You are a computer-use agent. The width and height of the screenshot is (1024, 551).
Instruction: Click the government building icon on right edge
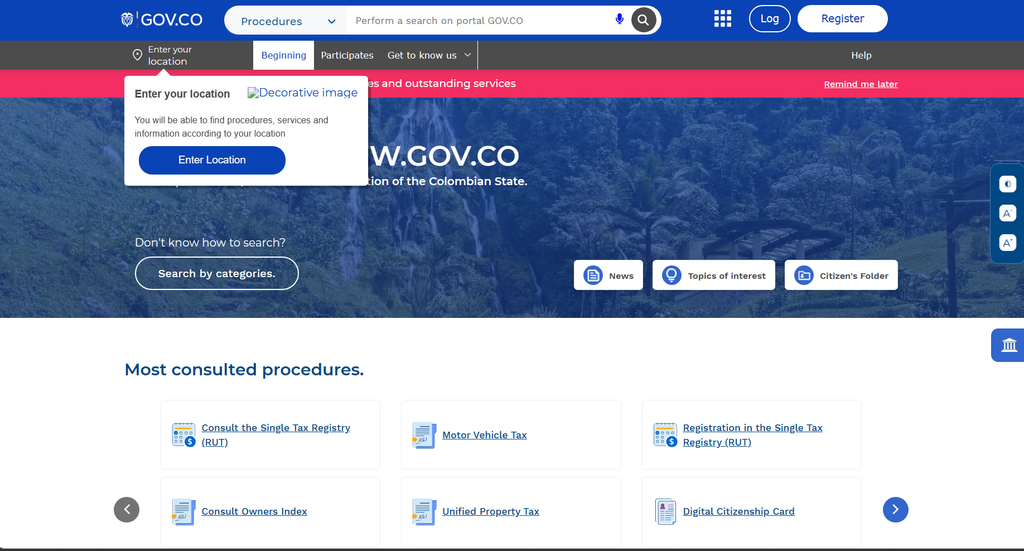point(1008,345)
